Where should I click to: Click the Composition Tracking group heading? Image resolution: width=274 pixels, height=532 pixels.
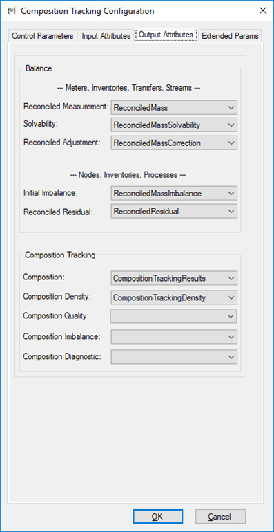60,255
